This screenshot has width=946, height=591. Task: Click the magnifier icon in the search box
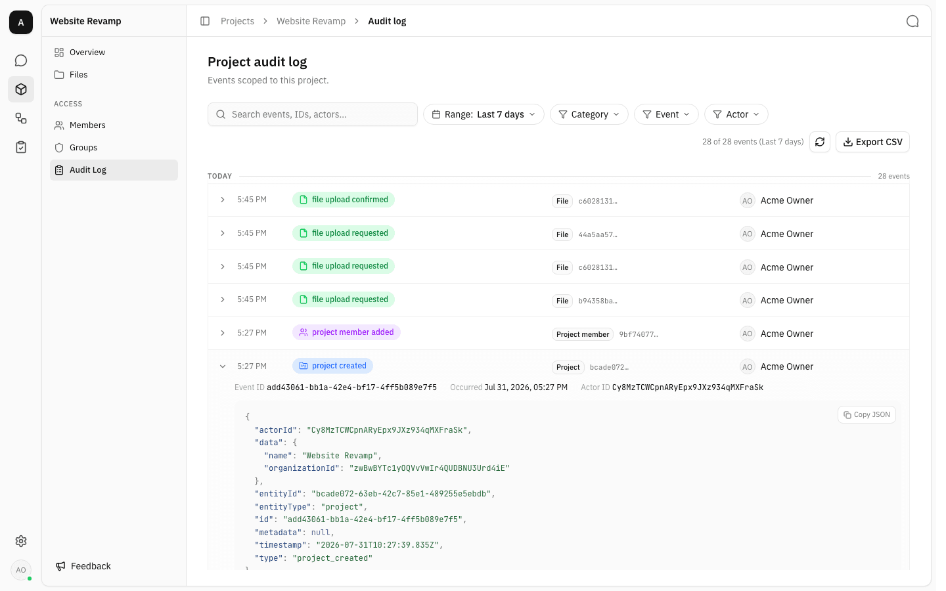tap(221, 114)
